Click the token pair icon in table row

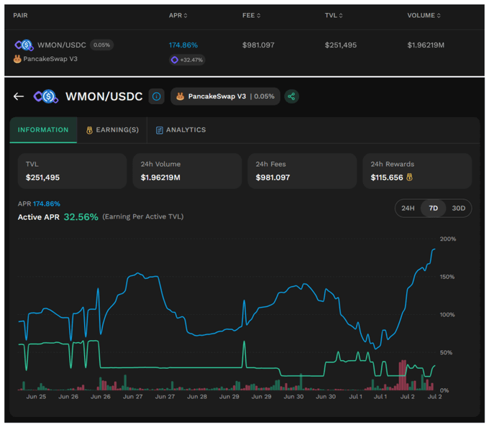24,45
